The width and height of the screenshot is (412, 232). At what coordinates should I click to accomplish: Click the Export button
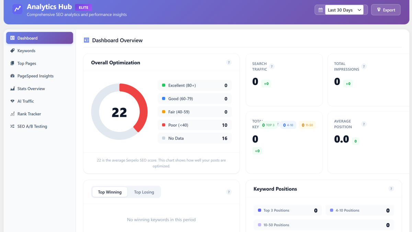coord(386,10)
